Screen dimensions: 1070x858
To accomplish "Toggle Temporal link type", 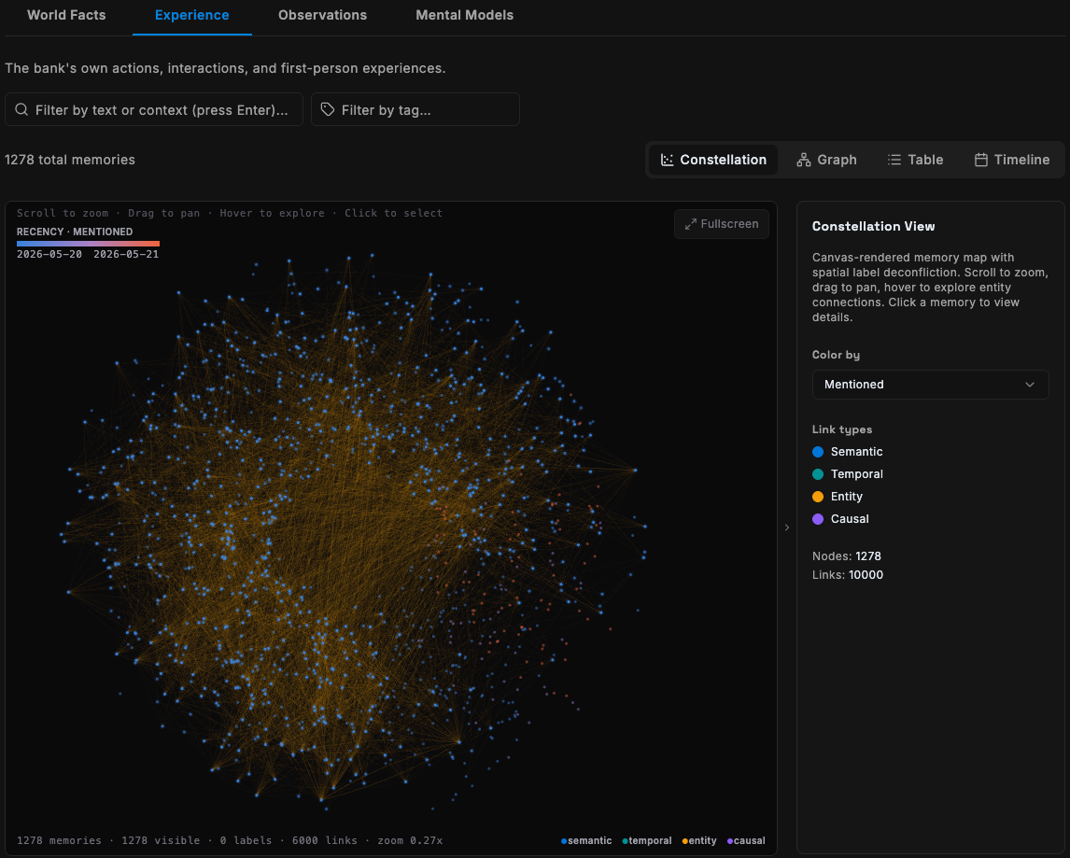I will (847, 474).
